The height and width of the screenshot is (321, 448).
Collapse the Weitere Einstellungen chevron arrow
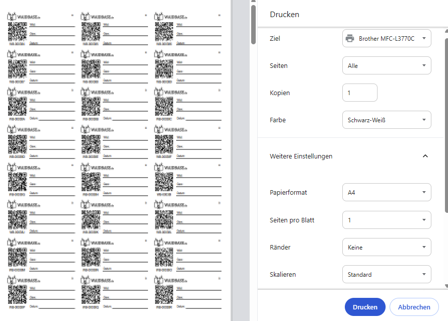425,156
